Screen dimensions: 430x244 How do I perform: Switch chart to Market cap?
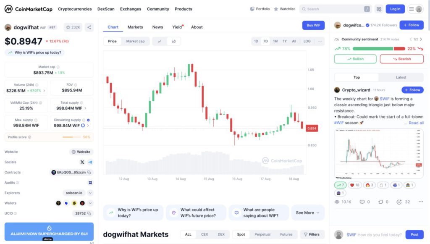point(135,41)
